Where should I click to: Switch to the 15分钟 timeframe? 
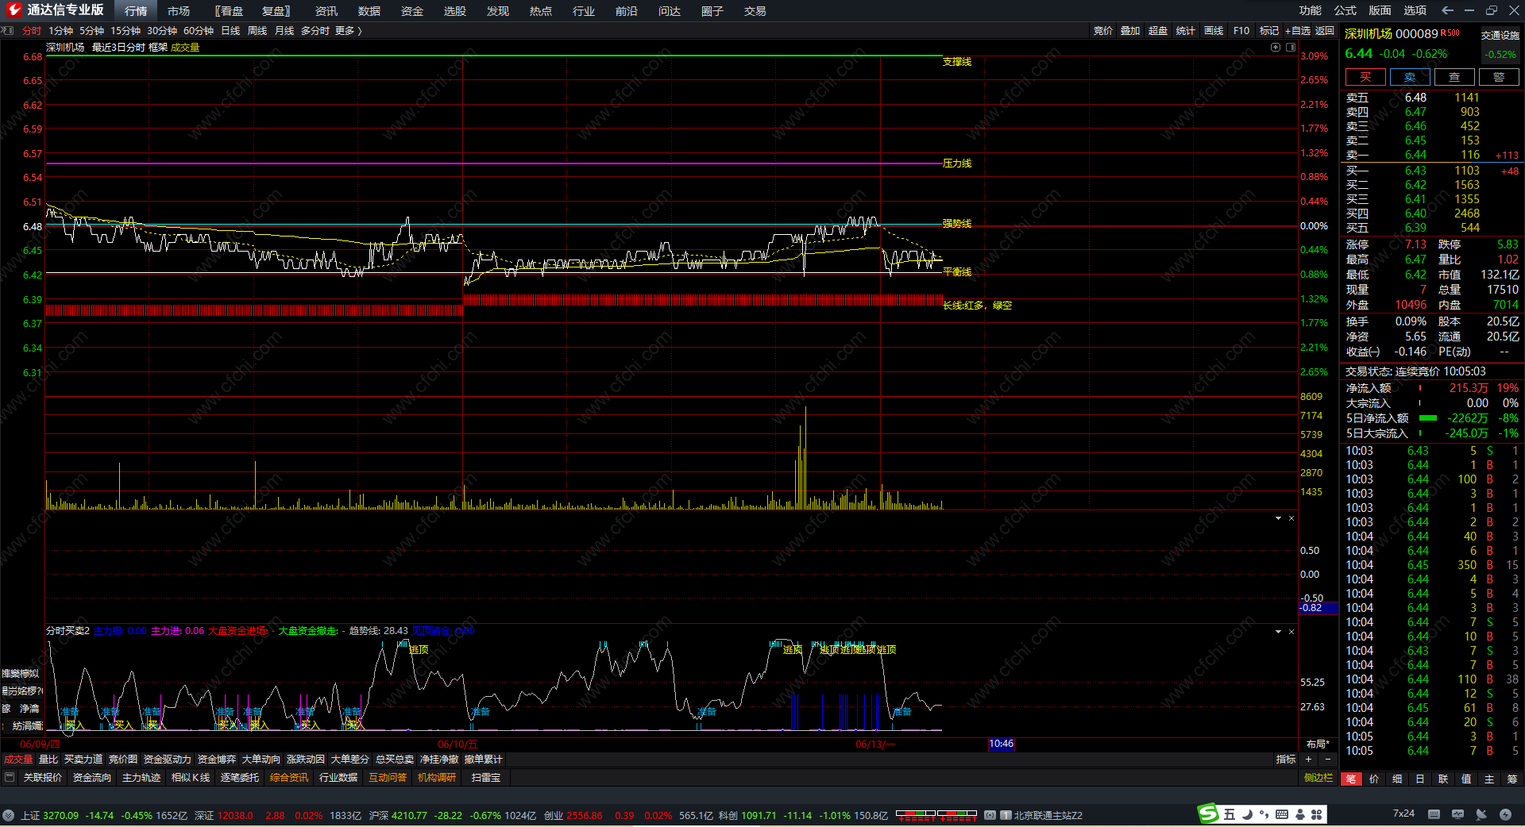point(125,30)
